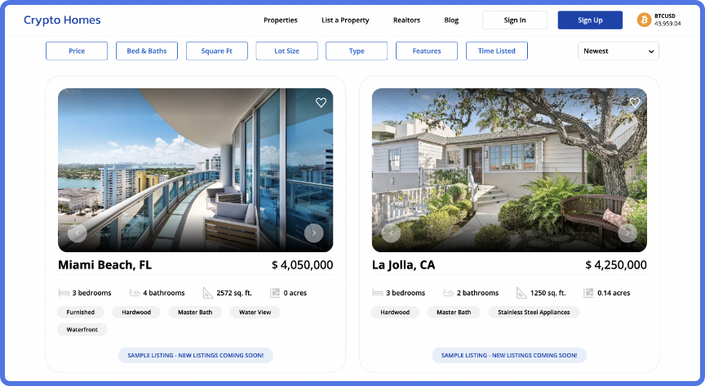705x386 pixels.
Task: Click the Sign Up button
Action: coord(590,20)
